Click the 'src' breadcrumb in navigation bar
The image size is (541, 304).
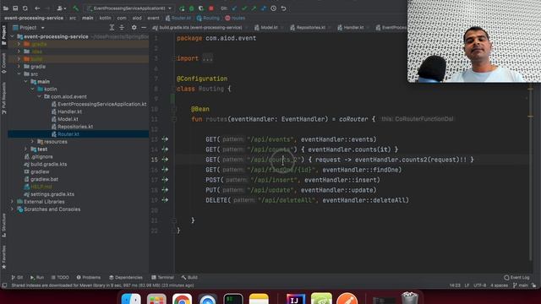[73, 18]
